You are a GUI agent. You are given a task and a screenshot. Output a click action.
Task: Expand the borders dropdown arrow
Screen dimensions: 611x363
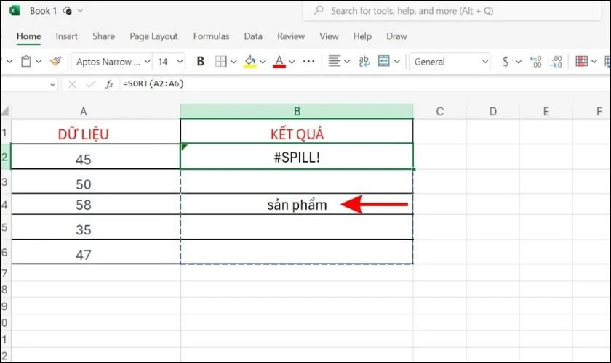233,62
